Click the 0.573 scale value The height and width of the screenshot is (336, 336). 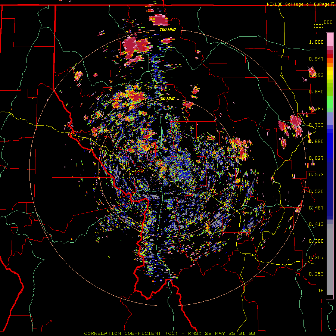click(x=316, y=175)
